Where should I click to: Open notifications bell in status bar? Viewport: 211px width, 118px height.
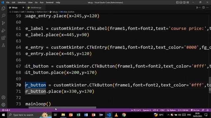click(208, 110)
